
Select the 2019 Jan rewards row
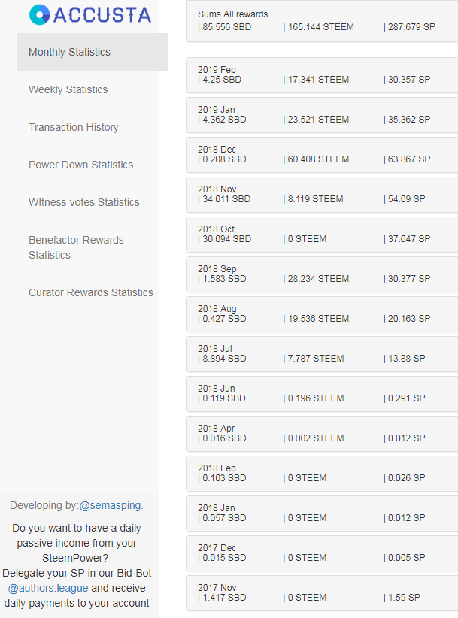click(322, 115)
